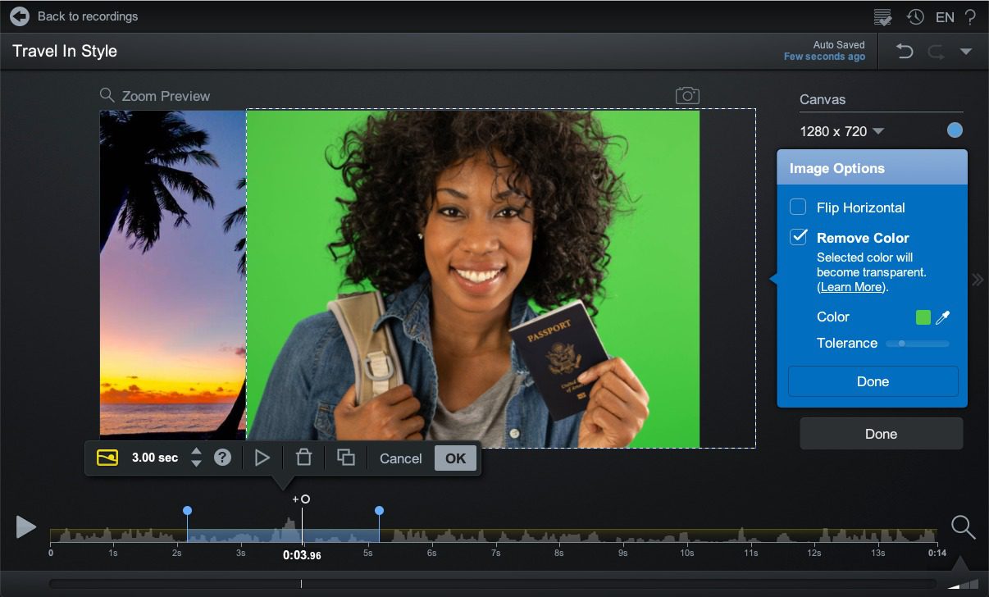Enable Flip Horizontal for the image
989x597 pixels.
pos(797,207)
